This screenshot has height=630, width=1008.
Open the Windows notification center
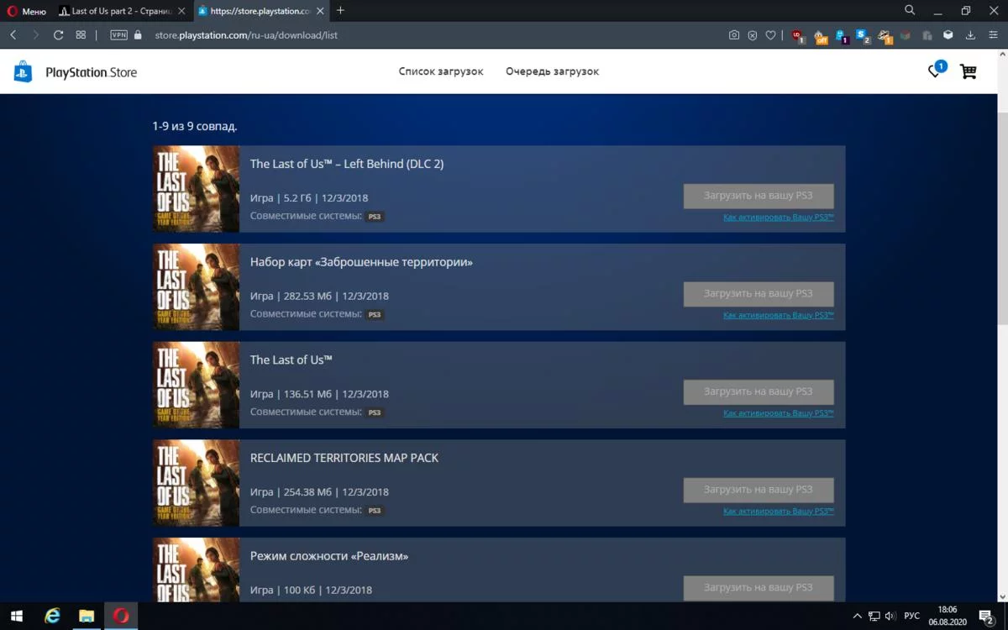coord(988,617)
